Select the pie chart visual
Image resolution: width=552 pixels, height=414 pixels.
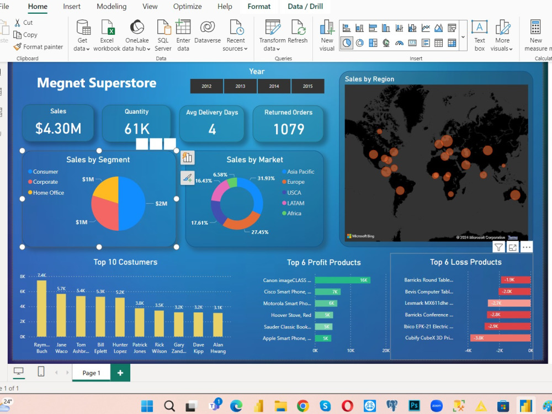347,43
